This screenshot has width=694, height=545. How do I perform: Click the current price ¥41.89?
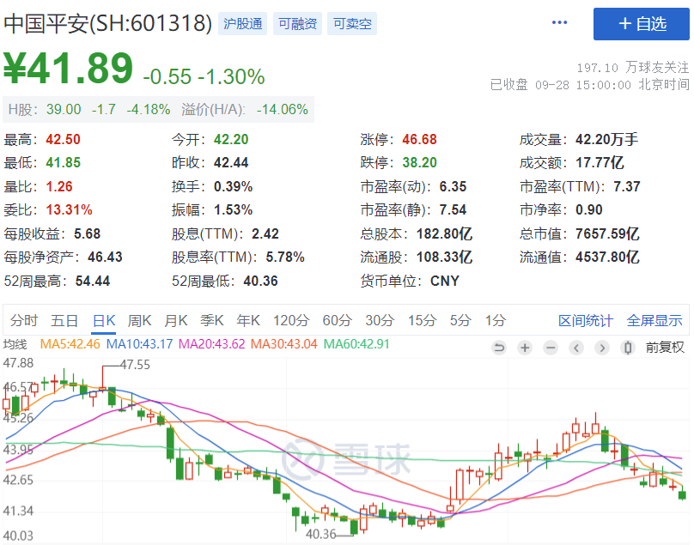(68, 68)
